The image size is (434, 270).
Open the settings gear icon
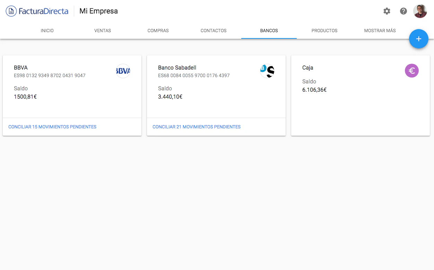click(x=387, y=11)
